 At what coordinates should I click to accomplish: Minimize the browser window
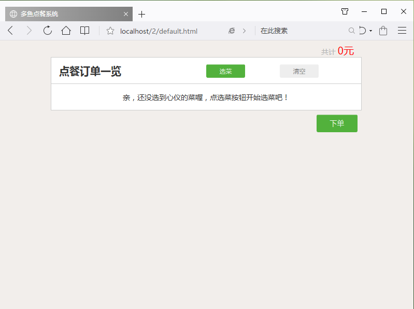coord(364,11)
